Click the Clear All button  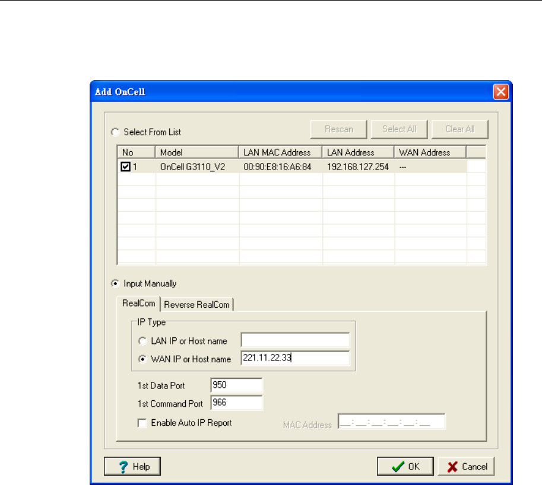click(459, 129)
